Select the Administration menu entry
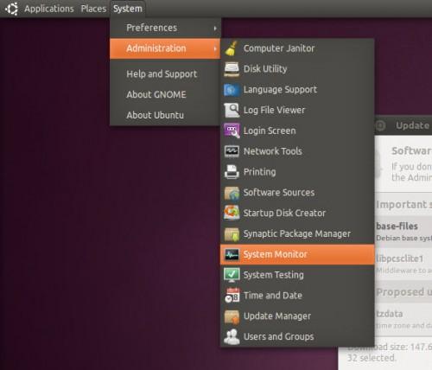The image size is (432, 370). pyautogui.click(x=165, y=48)
